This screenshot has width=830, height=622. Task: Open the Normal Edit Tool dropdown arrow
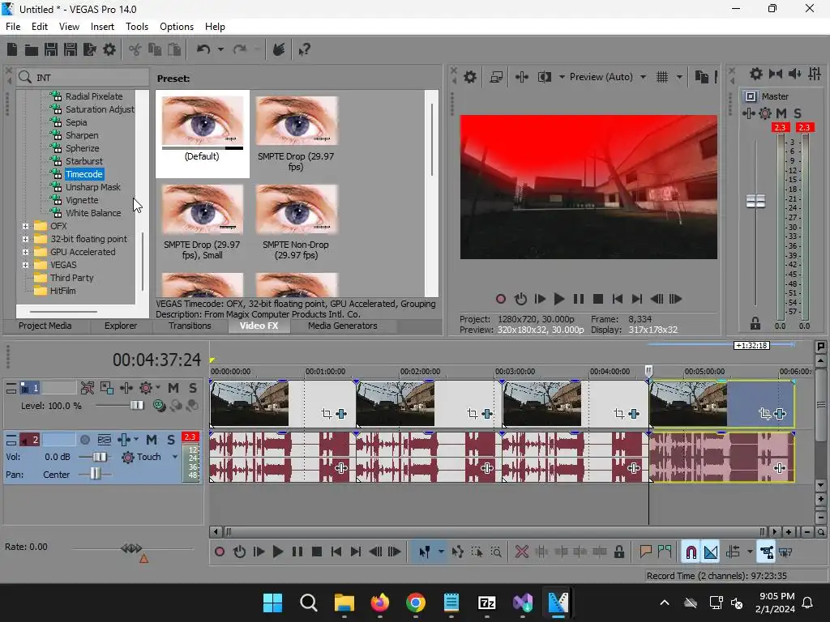point(441,552)
